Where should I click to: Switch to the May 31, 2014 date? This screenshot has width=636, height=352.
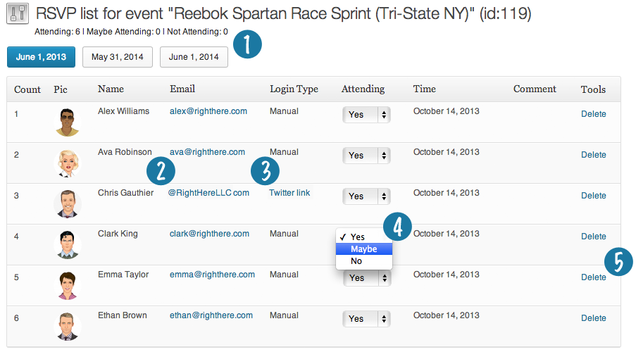(118, 57)
